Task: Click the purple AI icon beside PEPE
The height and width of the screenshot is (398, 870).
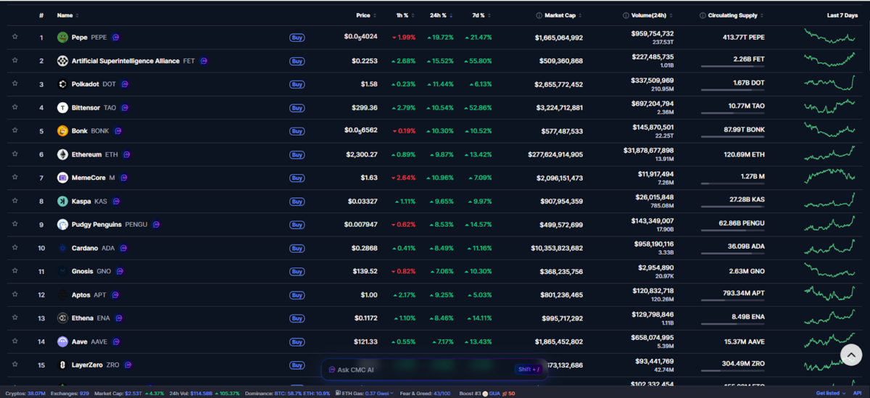Action: pyautogui.click(x=116, y=38)
